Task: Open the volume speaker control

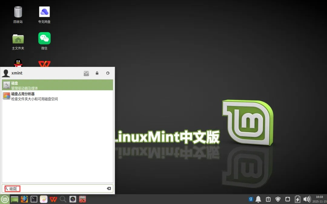Action: (x=307, y=199)
